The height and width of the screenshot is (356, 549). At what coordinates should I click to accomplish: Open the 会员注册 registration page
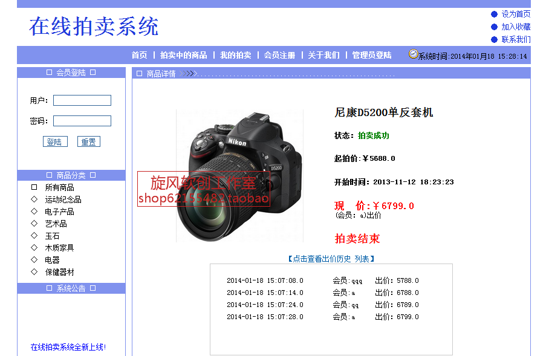[279, 56]
